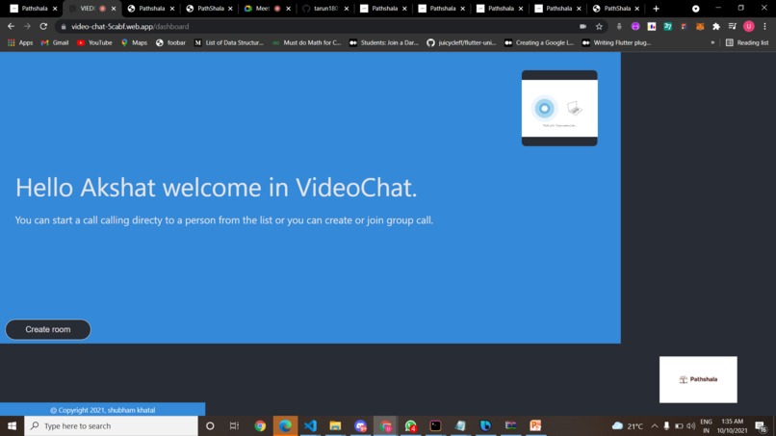Open the MetaMask fox extension
The image size is (776, 436).
point(700,26)
